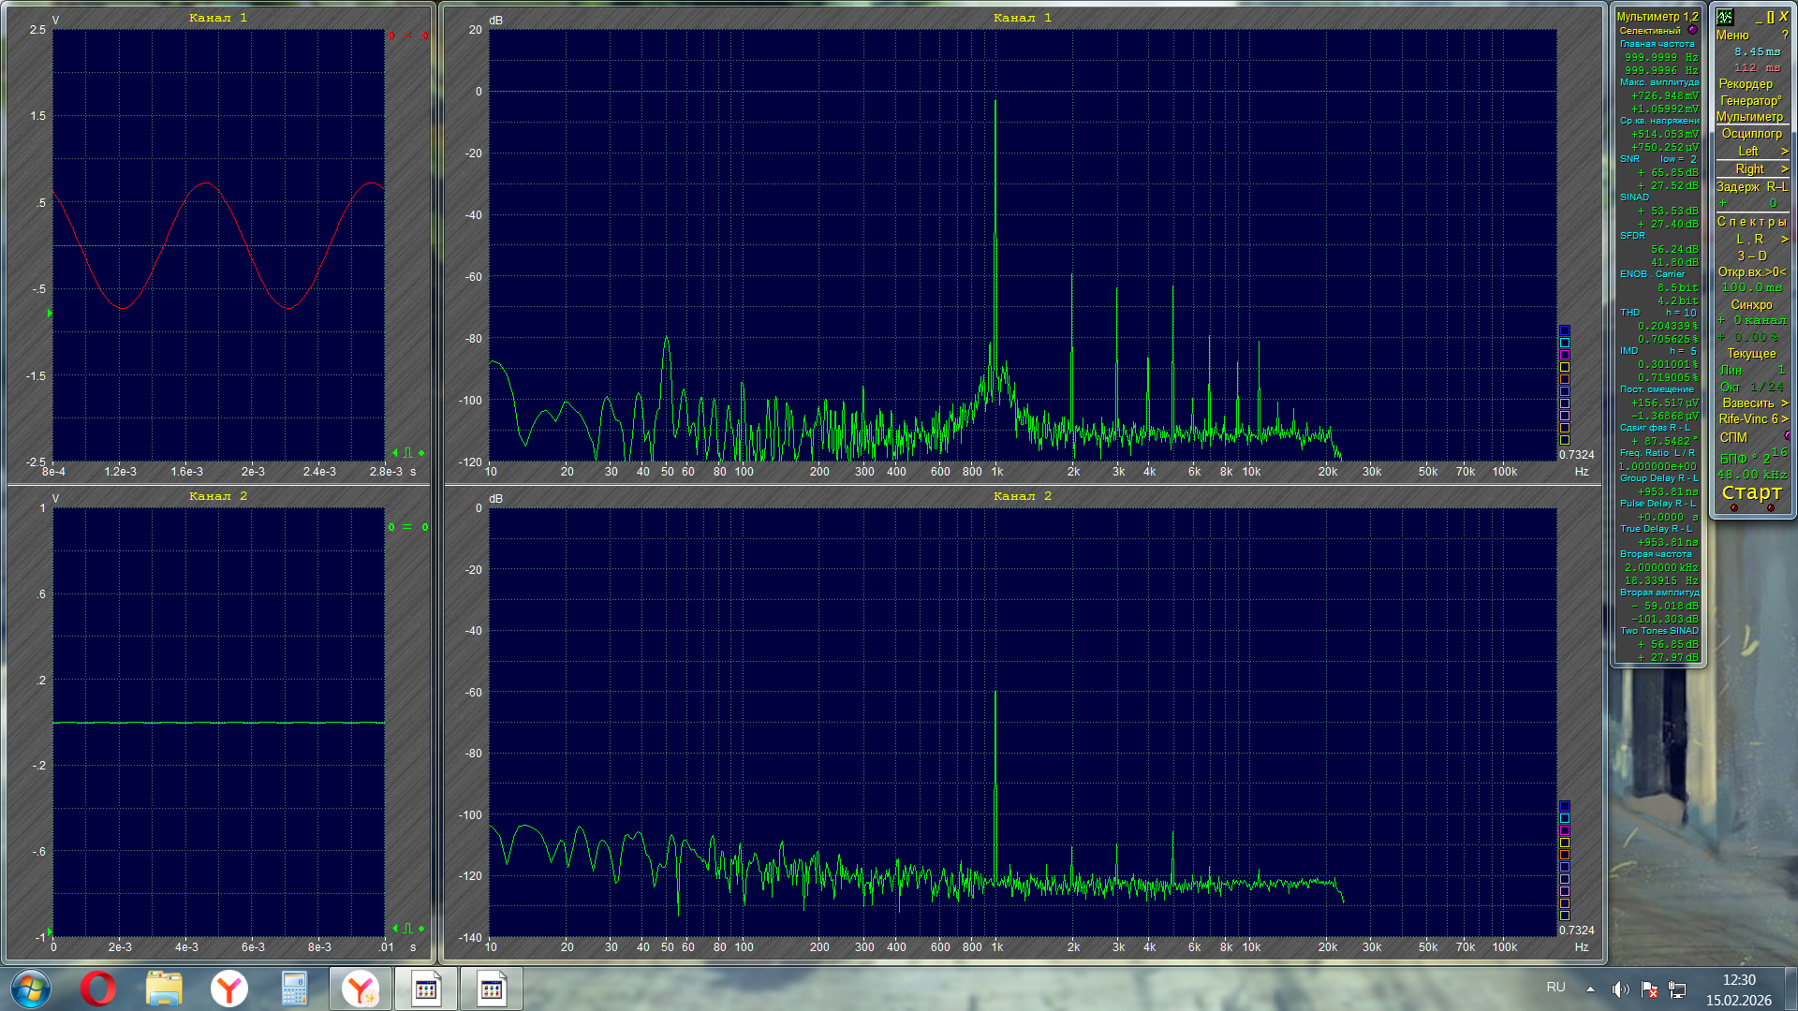This screenshot has width=1798, height=1011.
Task: Click the volume speaker tray icon
Action: click(1620, 989)
